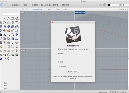This screenshot has width=129, height=93.
Task: Select the blue Text T tool
Action: pos(17,35)
